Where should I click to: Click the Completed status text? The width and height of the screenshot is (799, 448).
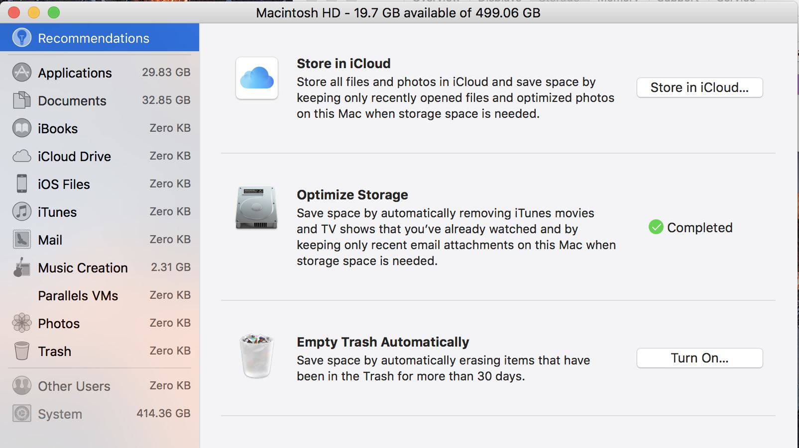700,228
